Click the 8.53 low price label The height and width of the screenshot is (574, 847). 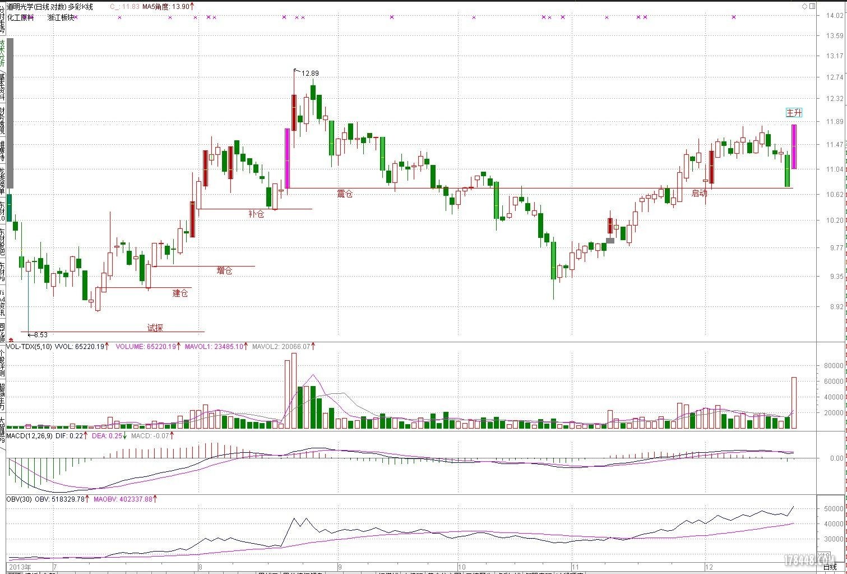(40, 335)
